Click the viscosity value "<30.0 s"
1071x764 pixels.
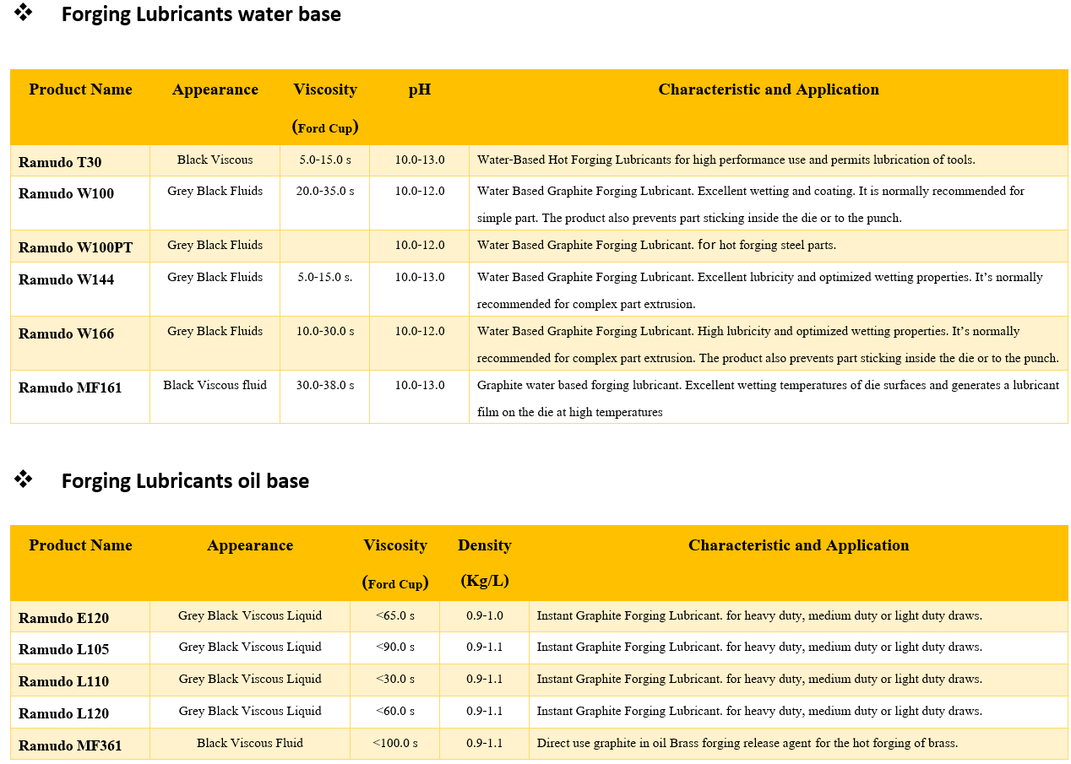pos(395,679)
